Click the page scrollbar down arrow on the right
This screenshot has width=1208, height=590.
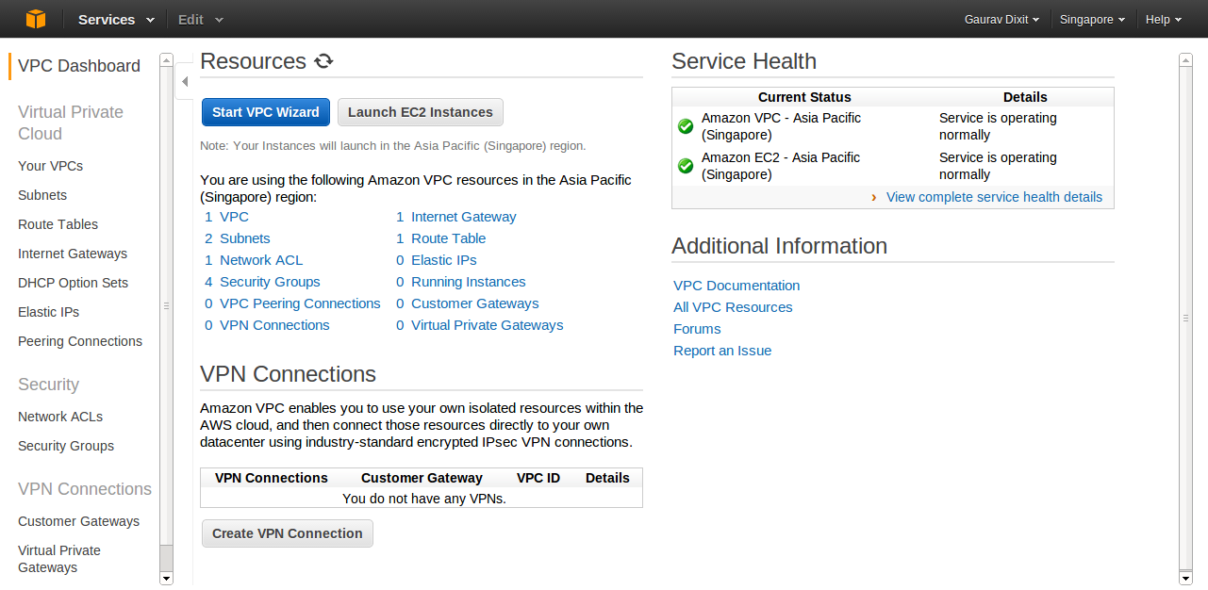tap(1186, 578)
